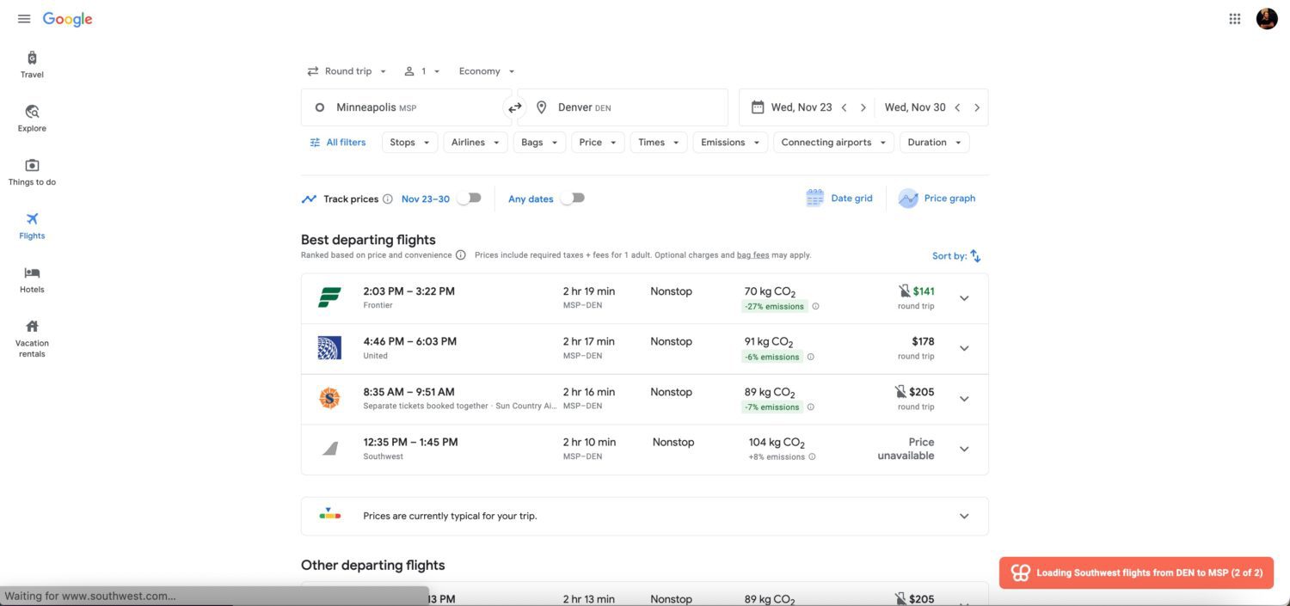Open the Airlines filter menu
This screenshot has width=1290, height=606.
pos(475,143)
